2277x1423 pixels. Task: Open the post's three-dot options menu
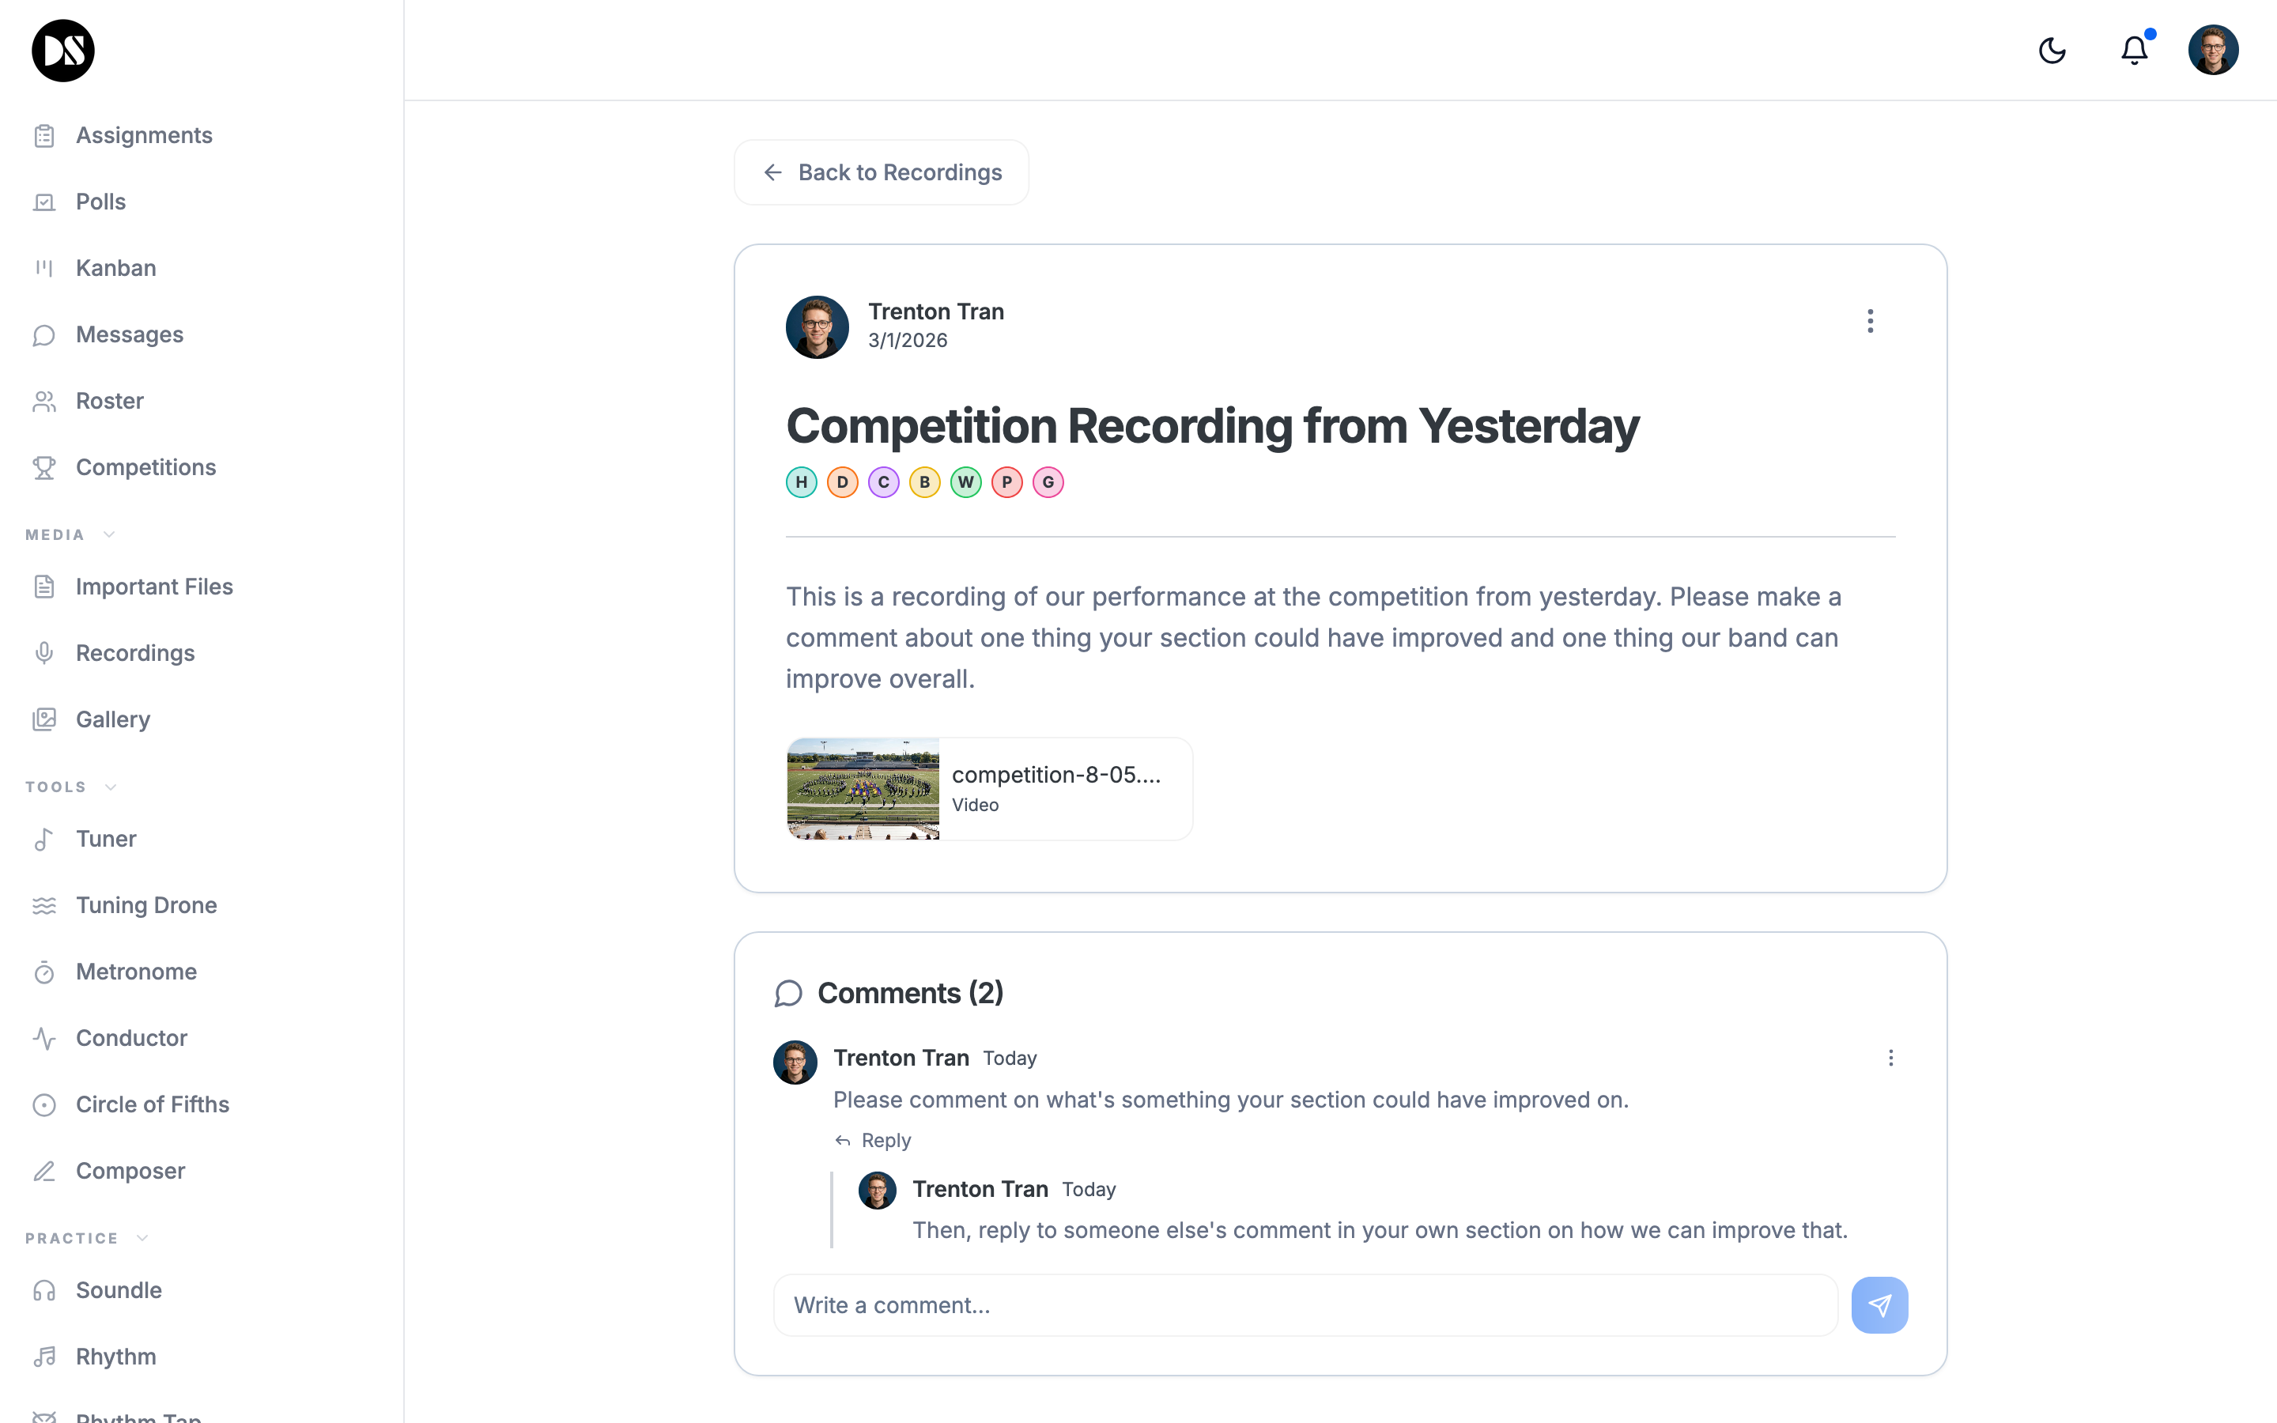(x=1870, y=320)
